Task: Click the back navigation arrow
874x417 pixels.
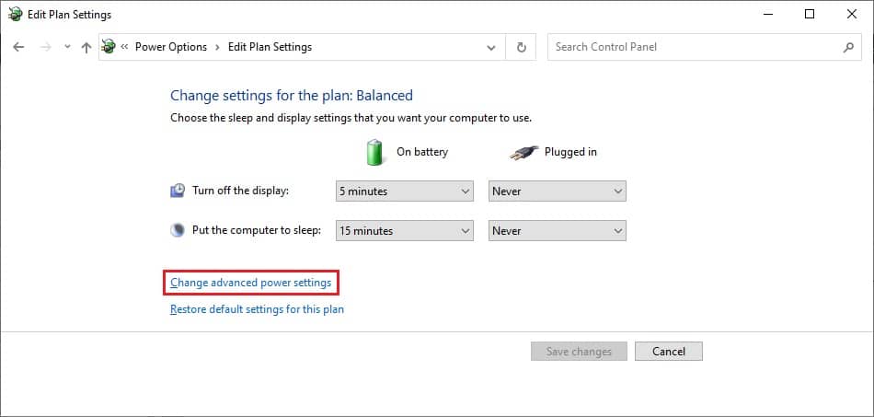Action: pyautogui.click(x=19, y=47)
